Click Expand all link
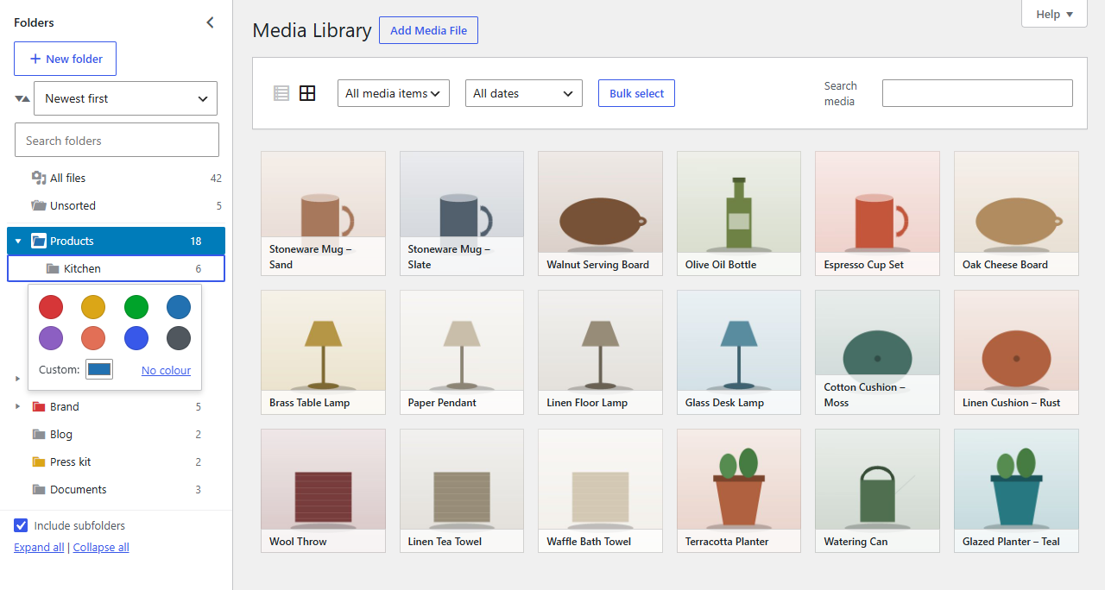1105x590 pixels. tap(39, 547)
